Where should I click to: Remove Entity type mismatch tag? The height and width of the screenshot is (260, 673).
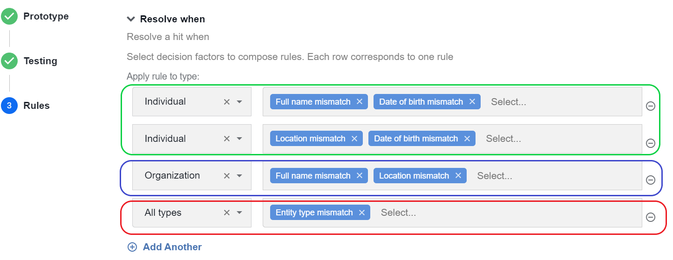(x=361, y=213)
